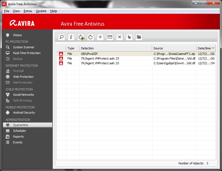The height and width of the screenshot is (171, 222).
Task: Open Android Security section
Action: [24, 113]
